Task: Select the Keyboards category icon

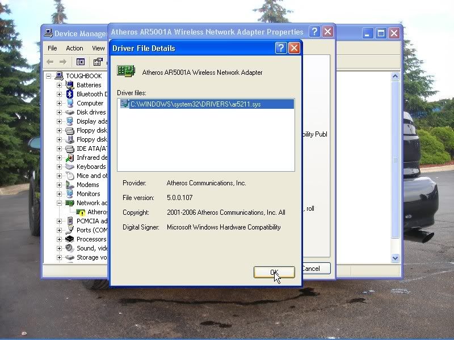Action: click(x=69, y=167)
